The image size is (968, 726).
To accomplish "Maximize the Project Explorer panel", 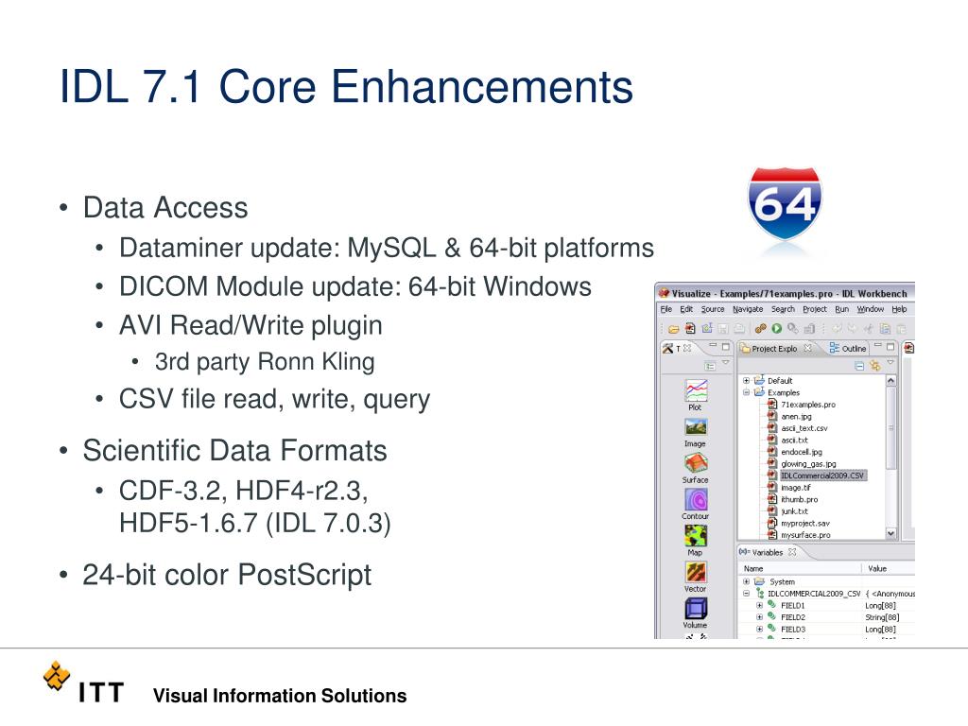I will point(890,347).
